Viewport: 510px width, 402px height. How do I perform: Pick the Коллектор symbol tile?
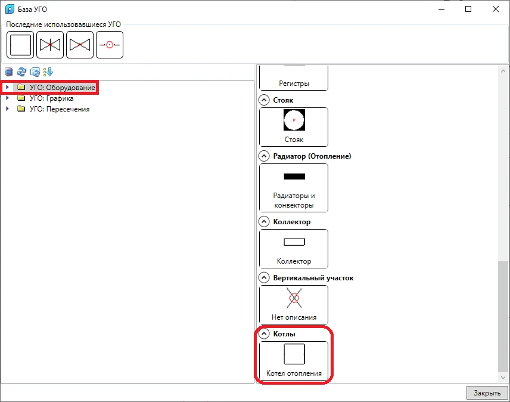pos(294,249)
